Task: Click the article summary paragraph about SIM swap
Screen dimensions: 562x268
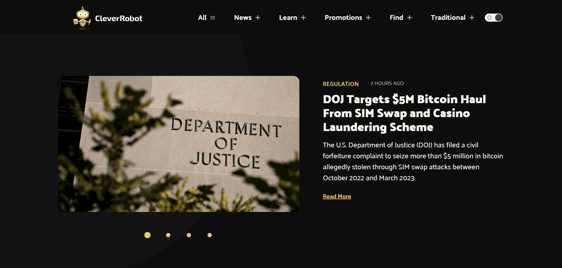Action: 413,162
